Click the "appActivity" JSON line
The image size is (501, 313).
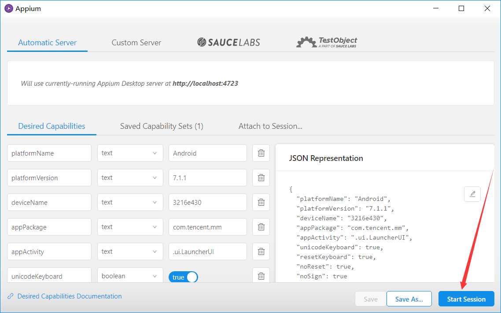click(354, 237)
